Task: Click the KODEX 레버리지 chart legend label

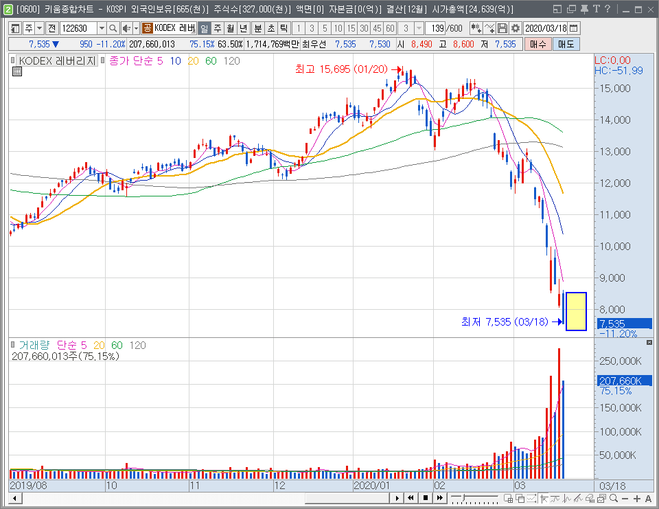Action: tap(58, 61)
